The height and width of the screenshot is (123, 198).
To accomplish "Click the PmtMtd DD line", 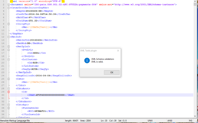I will tap(29, 43).
